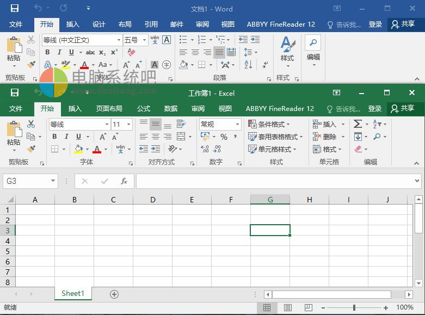
Task: Click Excel page layout view icon
Action: pos(287,307)
